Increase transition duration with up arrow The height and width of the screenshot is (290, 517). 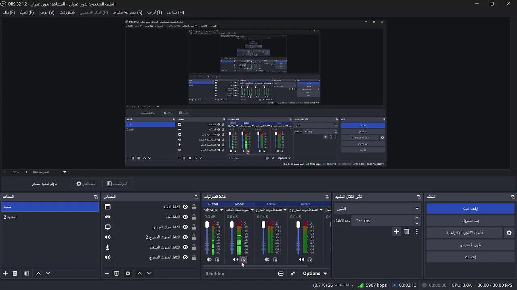pos(417,218)
